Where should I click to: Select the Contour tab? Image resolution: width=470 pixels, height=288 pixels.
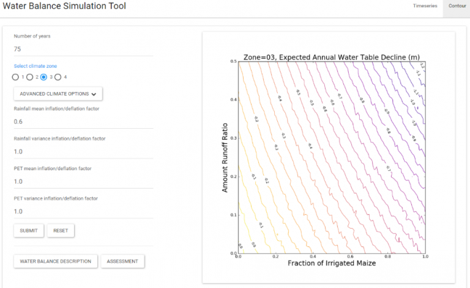click(x=457, y=6)
